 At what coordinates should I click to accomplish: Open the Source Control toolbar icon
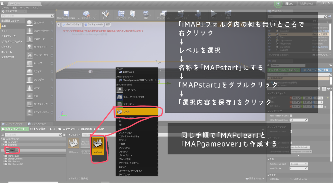(x=86, y=14)
